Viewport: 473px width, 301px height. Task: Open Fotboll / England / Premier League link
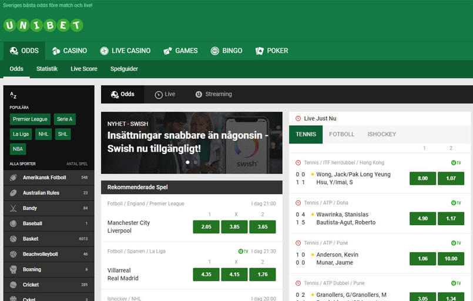pyautogui.click(x=146, y=204)
